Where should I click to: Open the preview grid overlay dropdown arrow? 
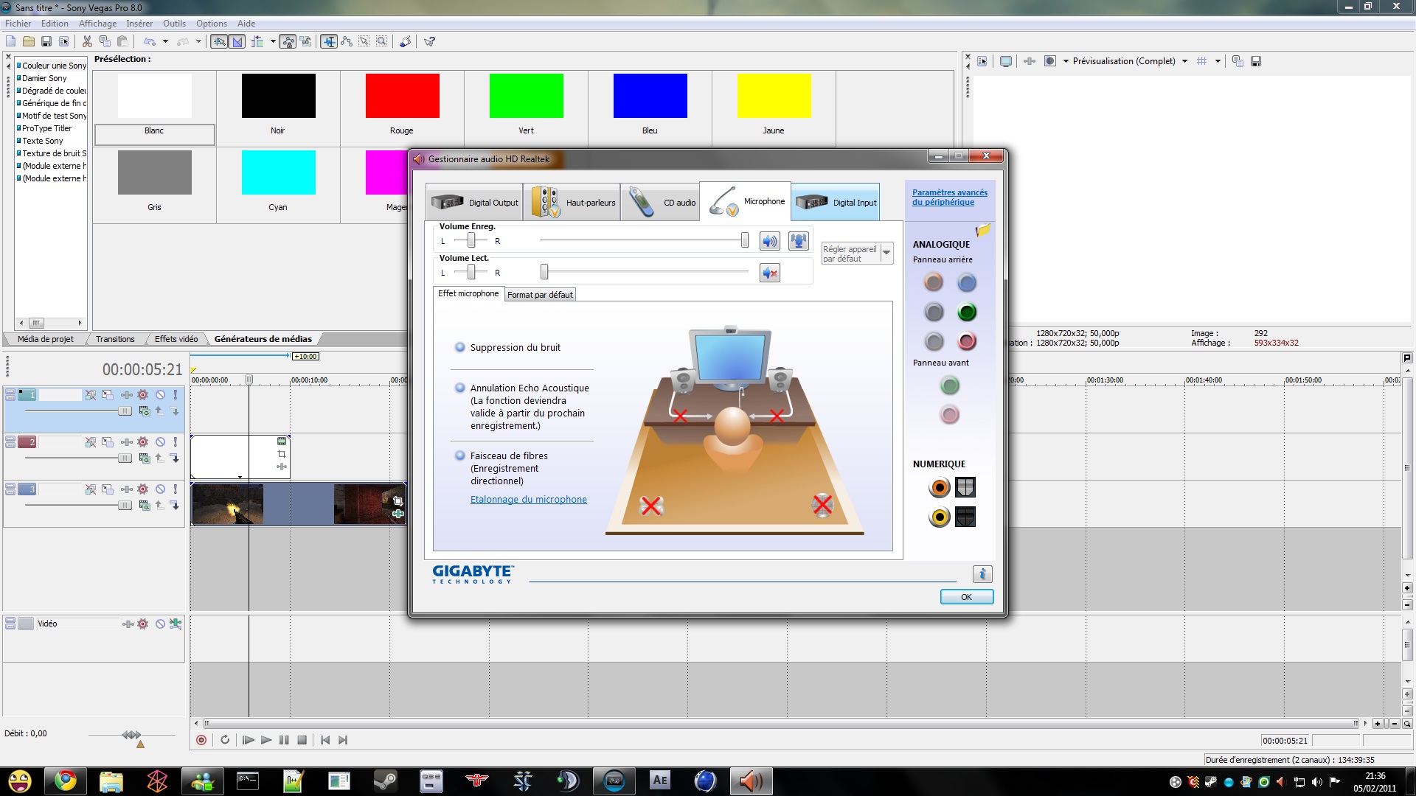[x=1218, y=61]
